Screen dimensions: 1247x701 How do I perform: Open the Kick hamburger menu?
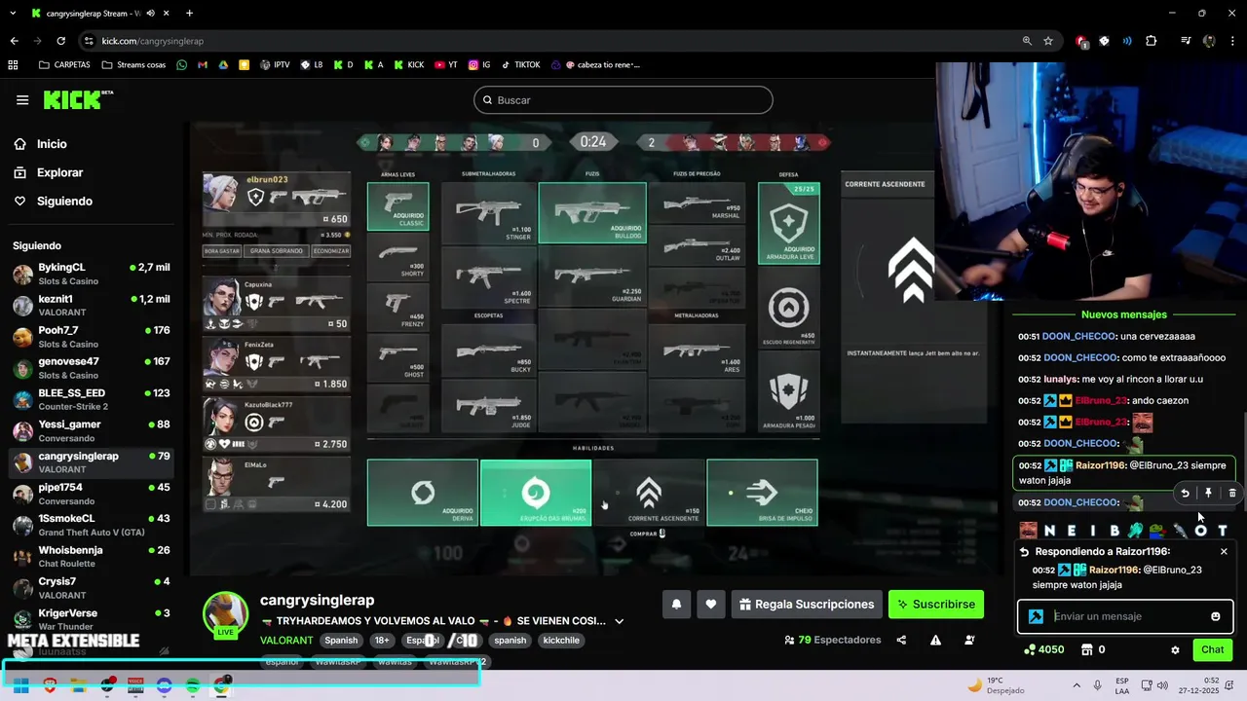click(22, 100)
